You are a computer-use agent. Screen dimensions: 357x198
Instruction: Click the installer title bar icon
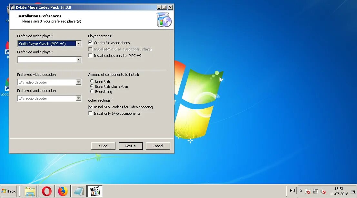pyautogui.click(x=13, y=7)
